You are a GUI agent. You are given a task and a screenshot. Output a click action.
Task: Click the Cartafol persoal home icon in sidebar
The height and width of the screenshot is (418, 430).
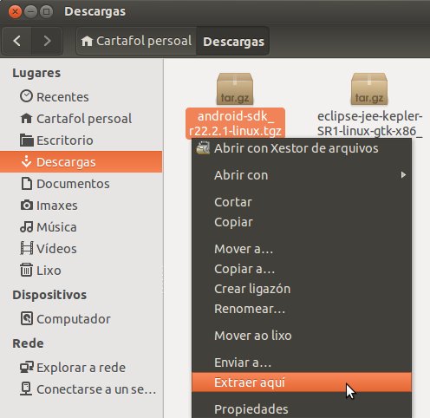(x=26, y=118)
